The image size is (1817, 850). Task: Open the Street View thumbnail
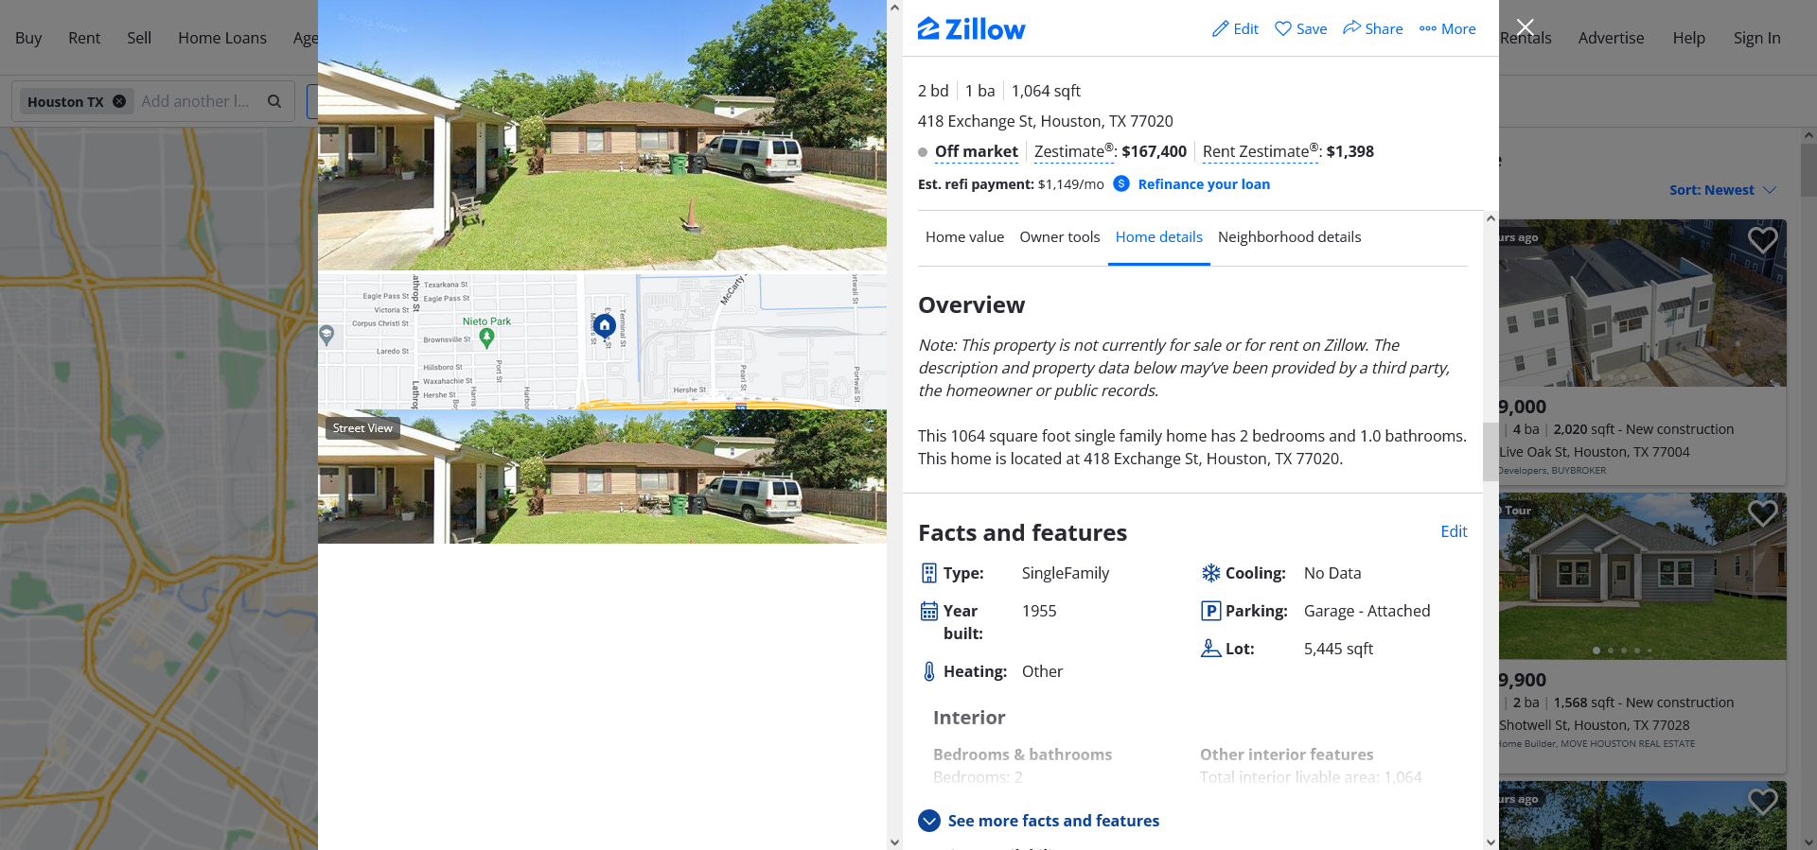pyautogui.click(x=602, y=477)
